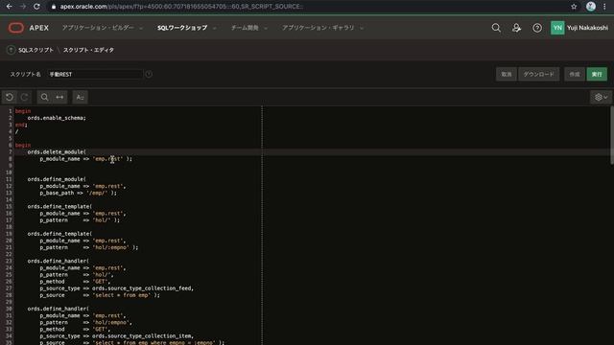The height and width of the screenshot is (345, 614).
Task: Click the 作成 create button
Action: click(x=575, y=75)
